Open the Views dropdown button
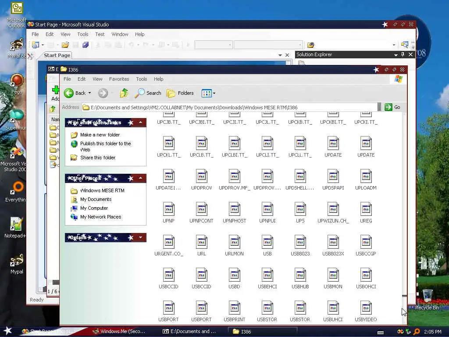Image resolution: width=449 pixels, height=337 pixels. 208,93
